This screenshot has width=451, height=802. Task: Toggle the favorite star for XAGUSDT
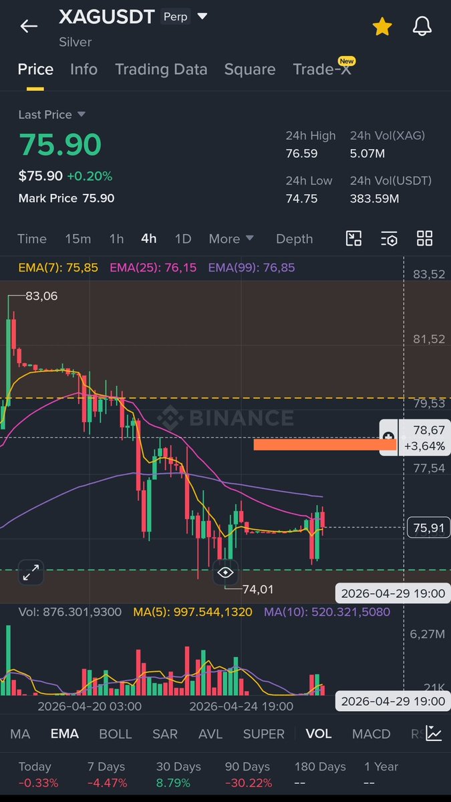pyautogui.click(x=382, y=26)
